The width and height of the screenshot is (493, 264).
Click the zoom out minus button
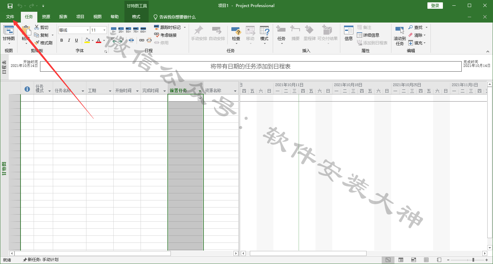[449, 260]
